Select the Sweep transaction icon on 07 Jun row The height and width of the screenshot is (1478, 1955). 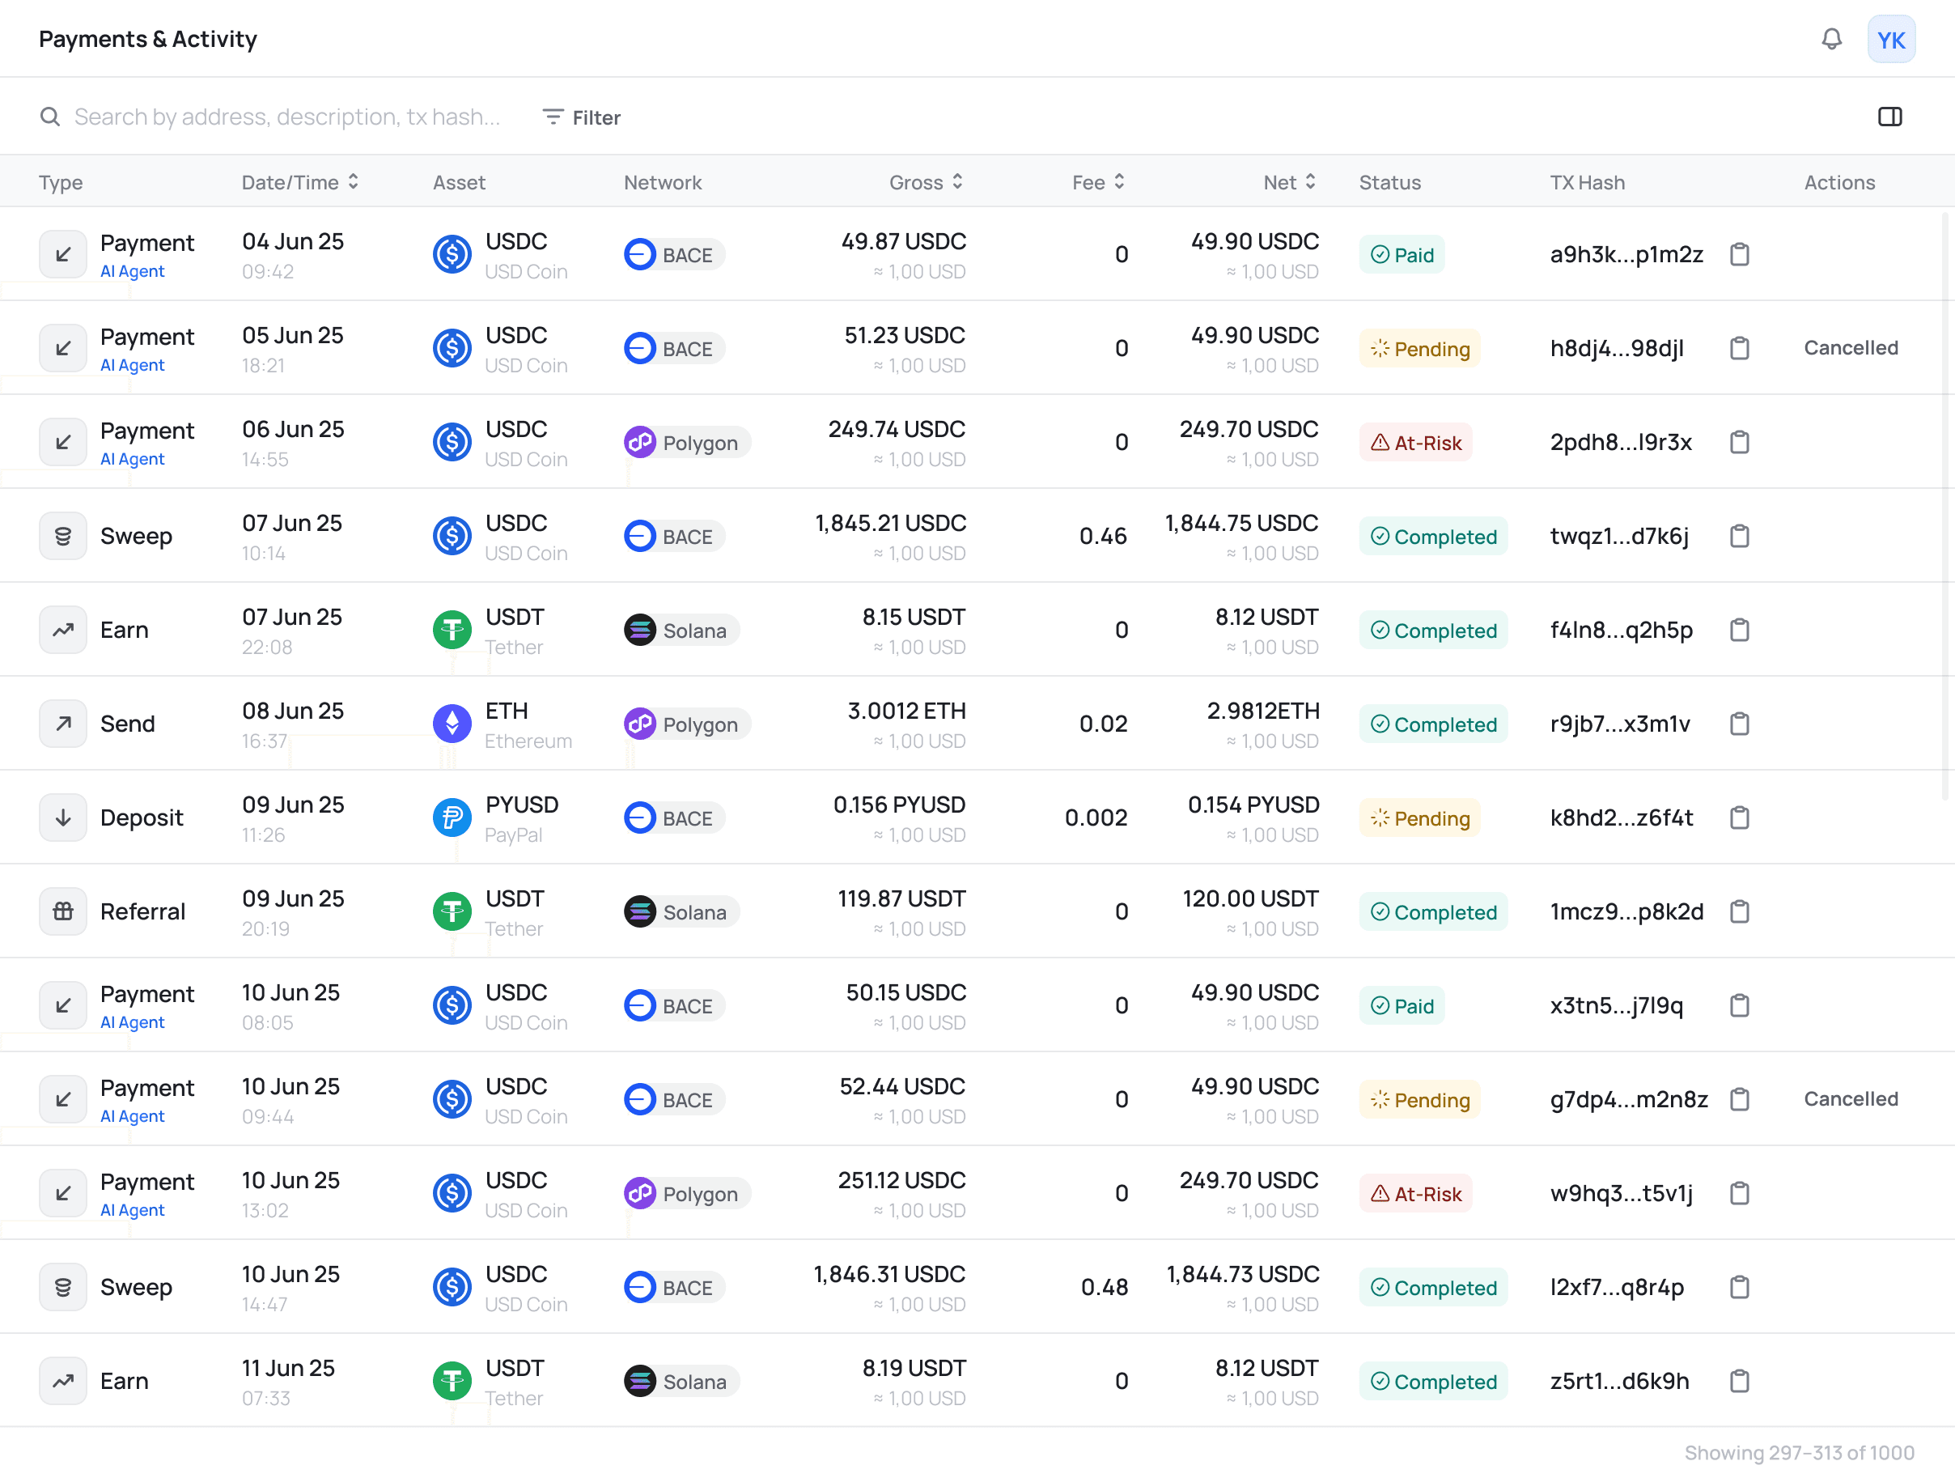click(x=63, y=535)
